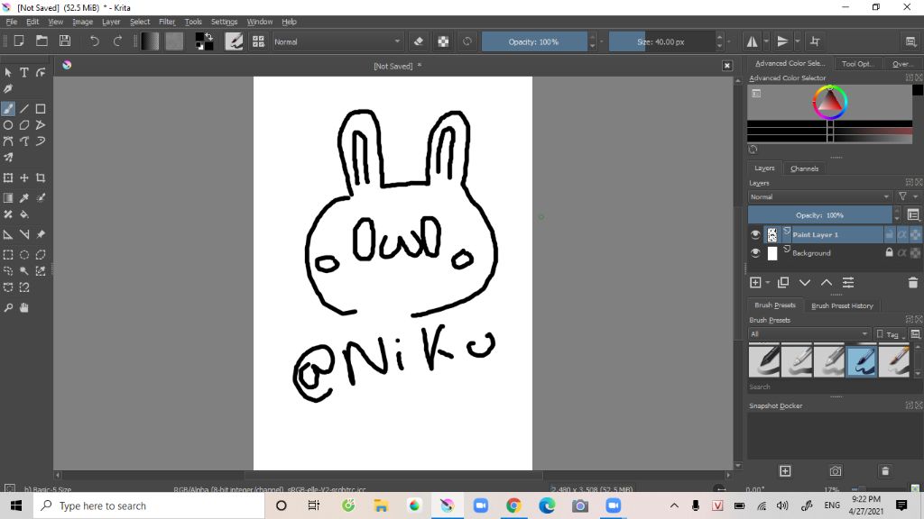Select the Pan hand tool

coord(24,308)
